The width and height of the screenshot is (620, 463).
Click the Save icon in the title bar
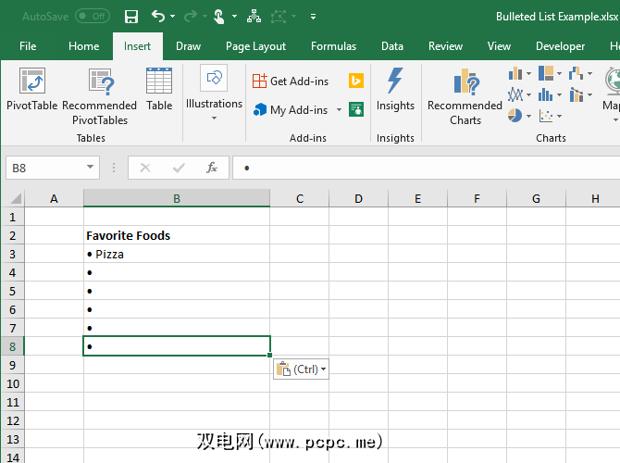point(130,17)
